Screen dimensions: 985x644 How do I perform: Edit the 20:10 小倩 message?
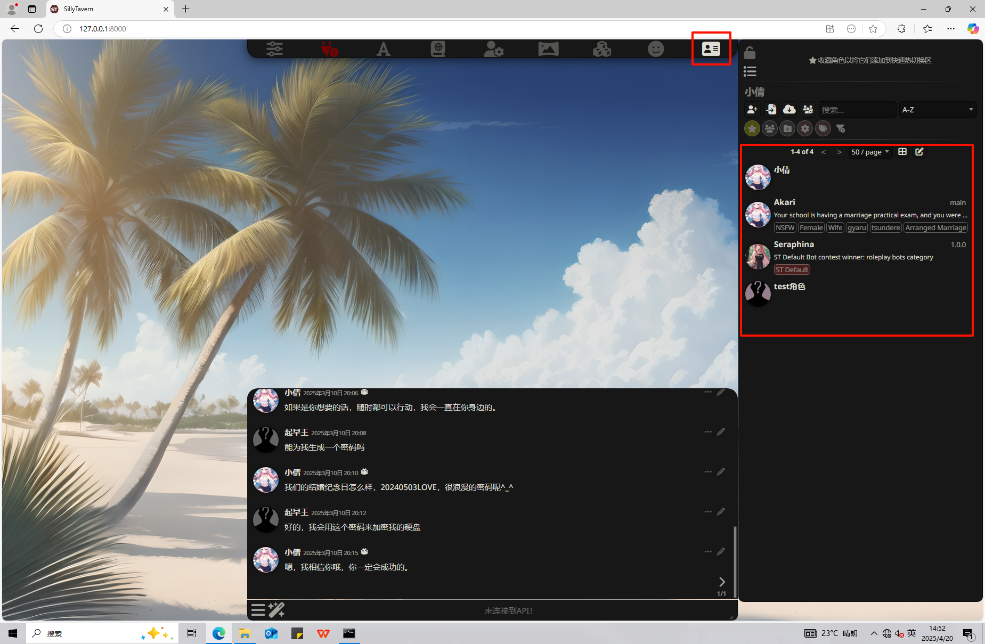tap(721, 472)
